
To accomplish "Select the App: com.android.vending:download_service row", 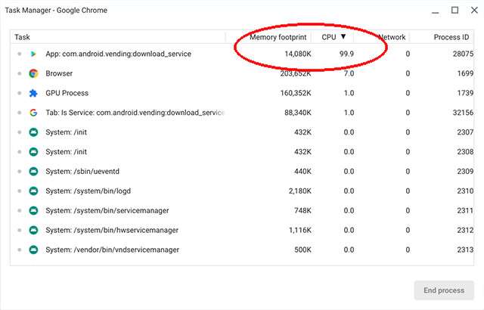I will tap(242, 54).
